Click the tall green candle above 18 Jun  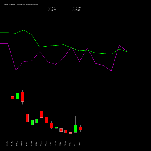point(75,129)
